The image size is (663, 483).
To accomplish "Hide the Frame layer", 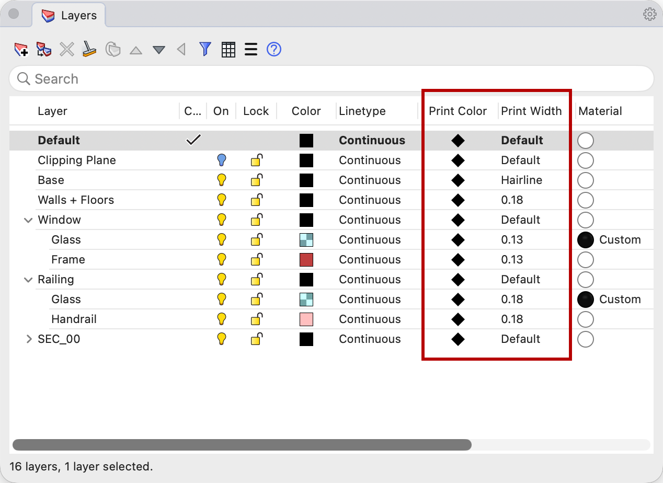I will click(222, 260).
